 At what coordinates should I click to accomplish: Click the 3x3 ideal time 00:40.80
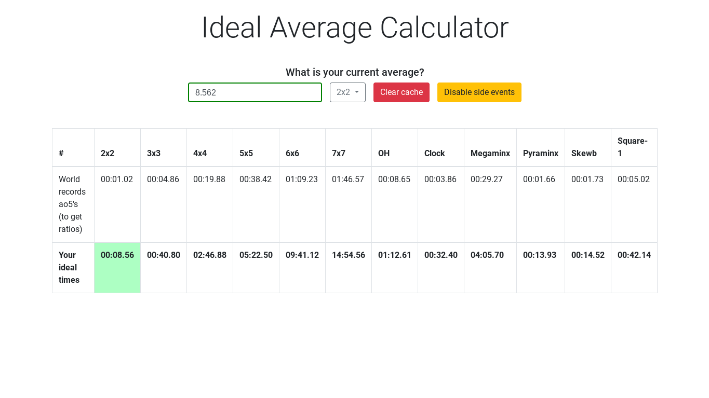coord(164,255)
